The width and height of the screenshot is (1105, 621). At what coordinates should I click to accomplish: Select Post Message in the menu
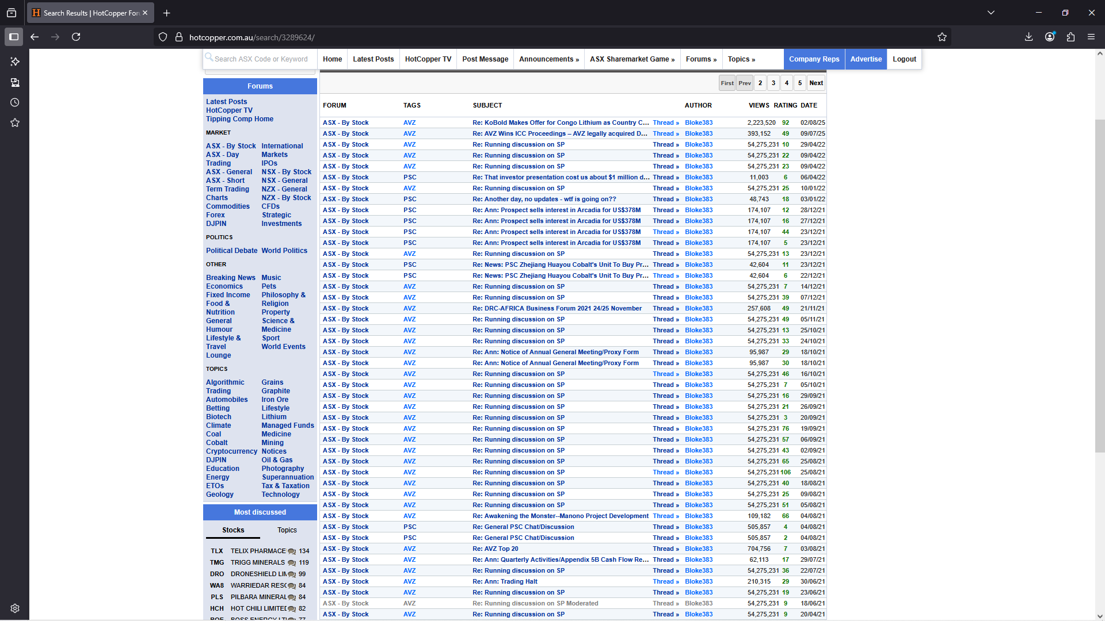(x=485, y=59)
